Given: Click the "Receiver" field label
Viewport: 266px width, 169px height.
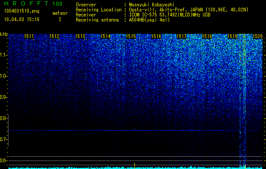Looking at the screenshot, I should pyautogui.click(x=86, y=15).
